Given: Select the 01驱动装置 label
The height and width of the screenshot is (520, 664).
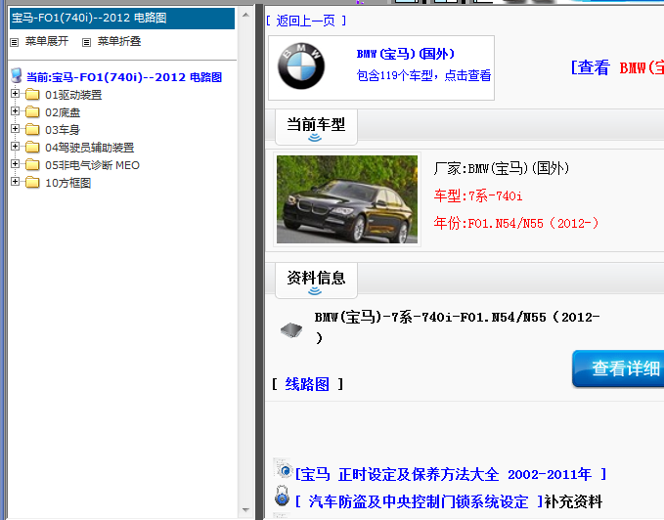Looking at the screenshot, I should [x=73, y=95].
